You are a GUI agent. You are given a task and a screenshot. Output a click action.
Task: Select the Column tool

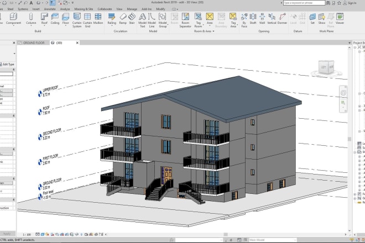tap(31, 18)
